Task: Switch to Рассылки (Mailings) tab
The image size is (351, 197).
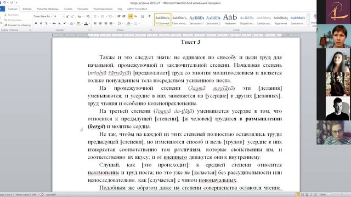Action: (x=83, y=9)
